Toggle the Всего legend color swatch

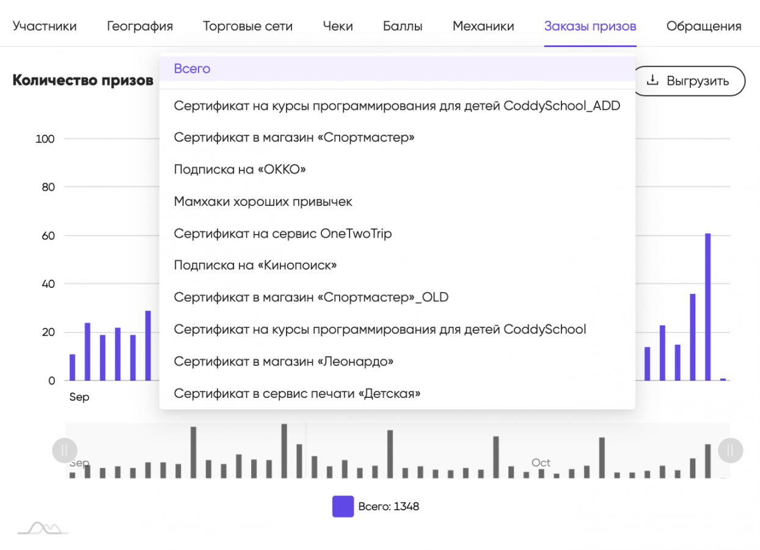(x=343, y=507)
